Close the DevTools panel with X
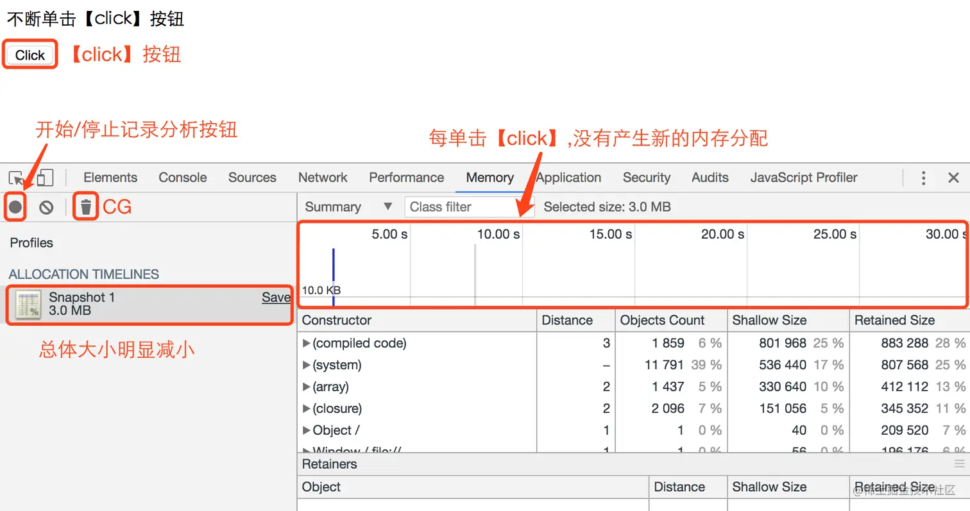This screenshot has height=511, width=970. (954, 178)
